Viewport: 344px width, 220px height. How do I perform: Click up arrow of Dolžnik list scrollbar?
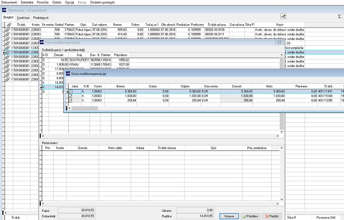[282, 55]
